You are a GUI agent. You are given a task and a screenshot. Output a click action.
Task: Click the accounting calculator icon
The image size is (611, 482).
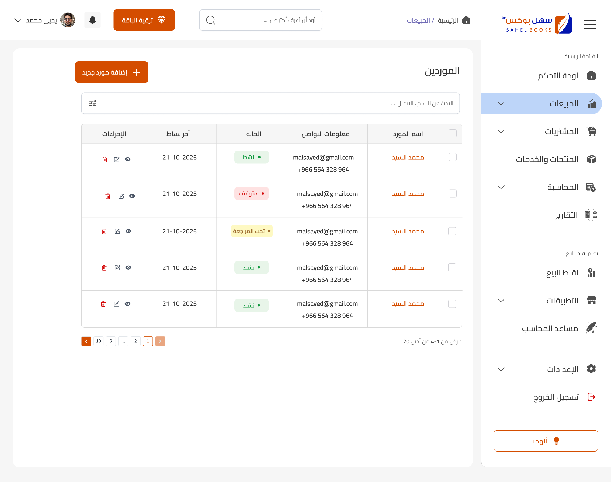[x=591, y=187]
